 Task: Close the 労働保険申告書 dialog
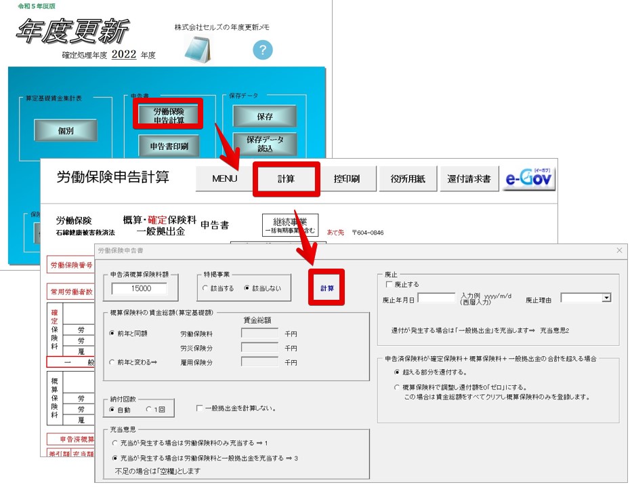pos(620,250)
